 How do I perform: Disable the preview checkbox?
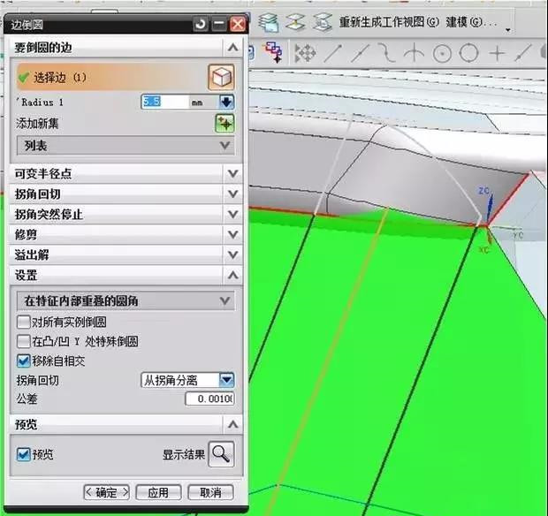tap(24, 454)
